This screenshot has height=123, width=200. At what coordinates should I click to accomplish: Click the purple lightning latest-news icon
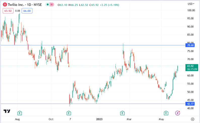(x=178, y=113)
